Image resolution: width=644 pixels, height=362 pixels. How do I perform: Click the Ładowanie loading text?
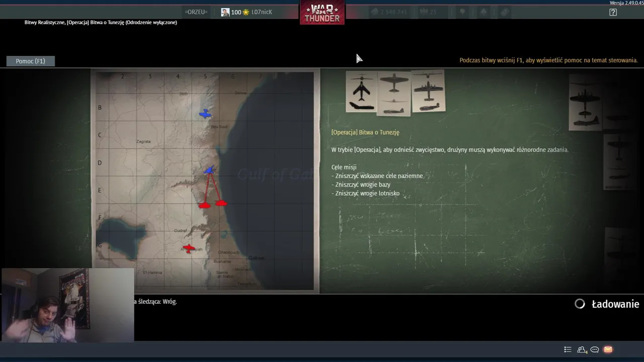point(615,304)
